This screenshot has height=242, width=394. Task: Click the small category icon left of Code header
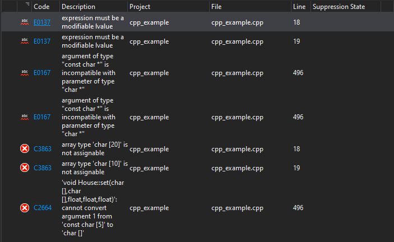point(27,4)
